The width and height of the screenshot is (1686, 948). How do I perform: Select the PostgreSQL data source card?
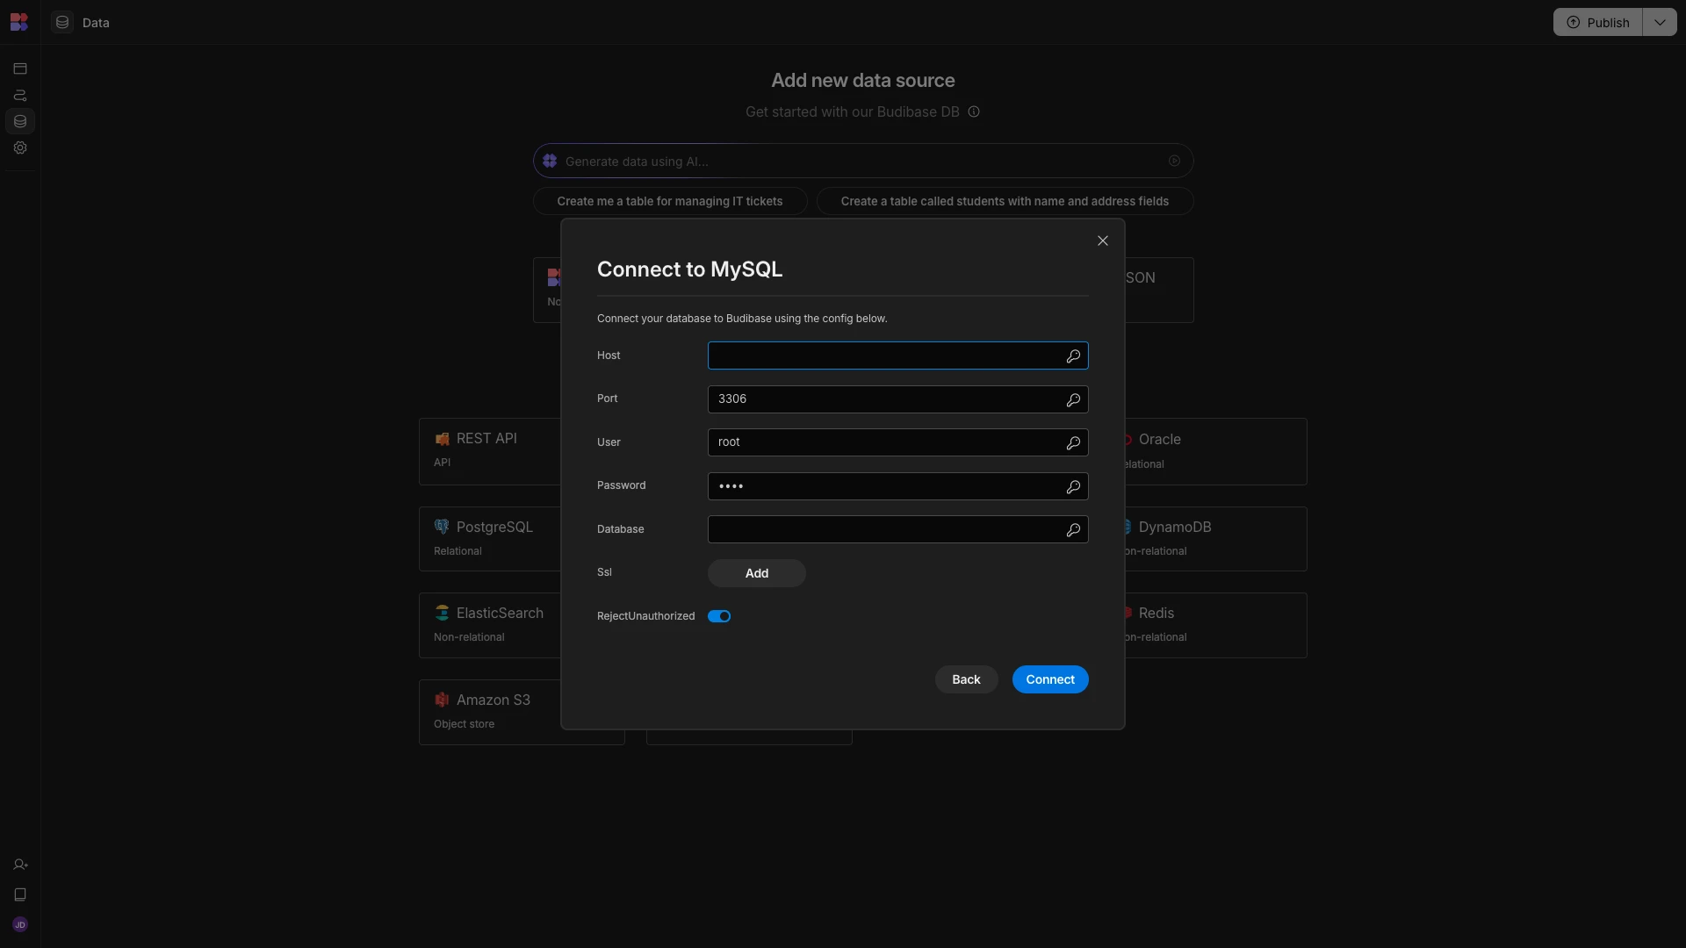pyautogui.click(x=490, y=539)
